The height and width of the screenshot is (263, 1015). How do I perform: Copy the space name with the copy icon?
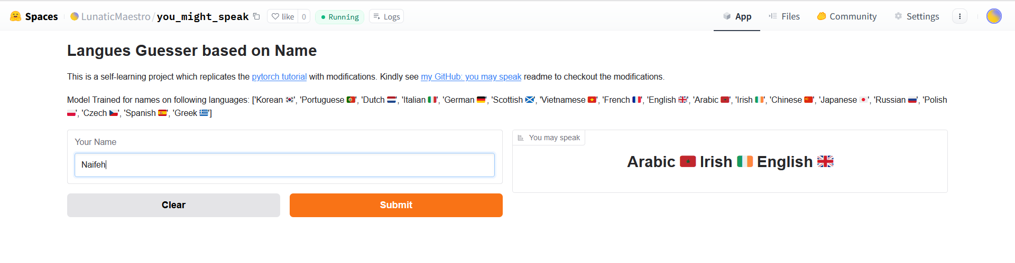tap(256, 16)
